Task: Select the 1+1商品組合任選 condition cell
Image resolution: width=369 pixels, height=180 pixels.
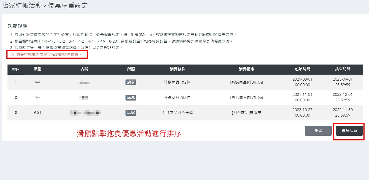Action: point(177,113)
